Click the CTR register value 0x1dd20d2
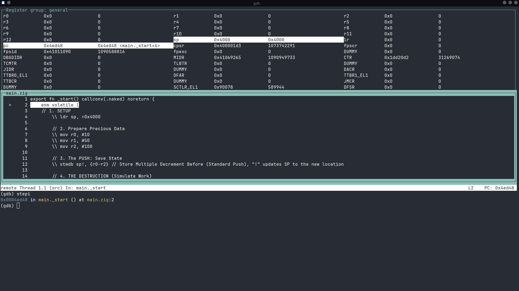 (397, 57)
